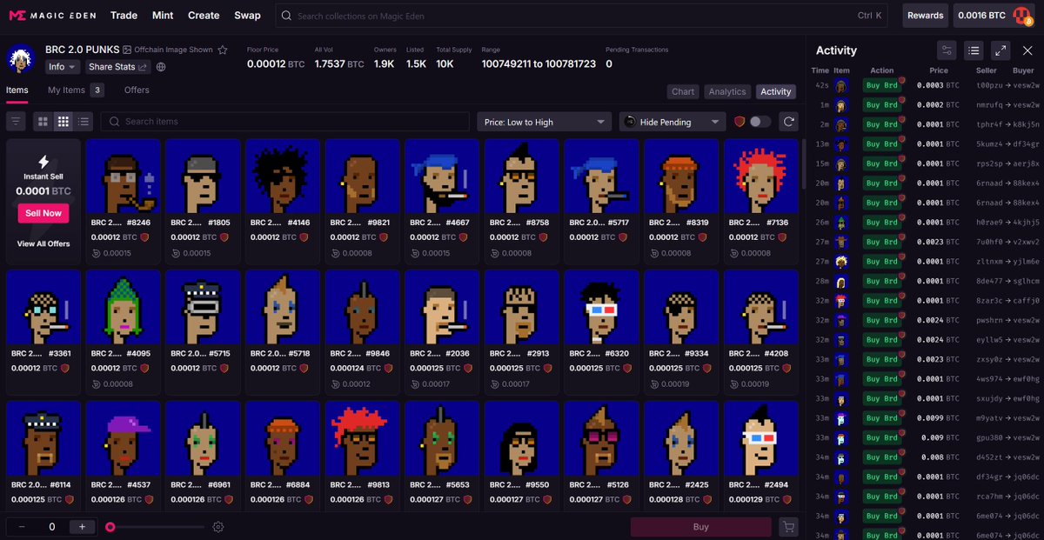1044x540 pixels.
Task: Increase the sweep quantity with plus
Action: (82, 527)
